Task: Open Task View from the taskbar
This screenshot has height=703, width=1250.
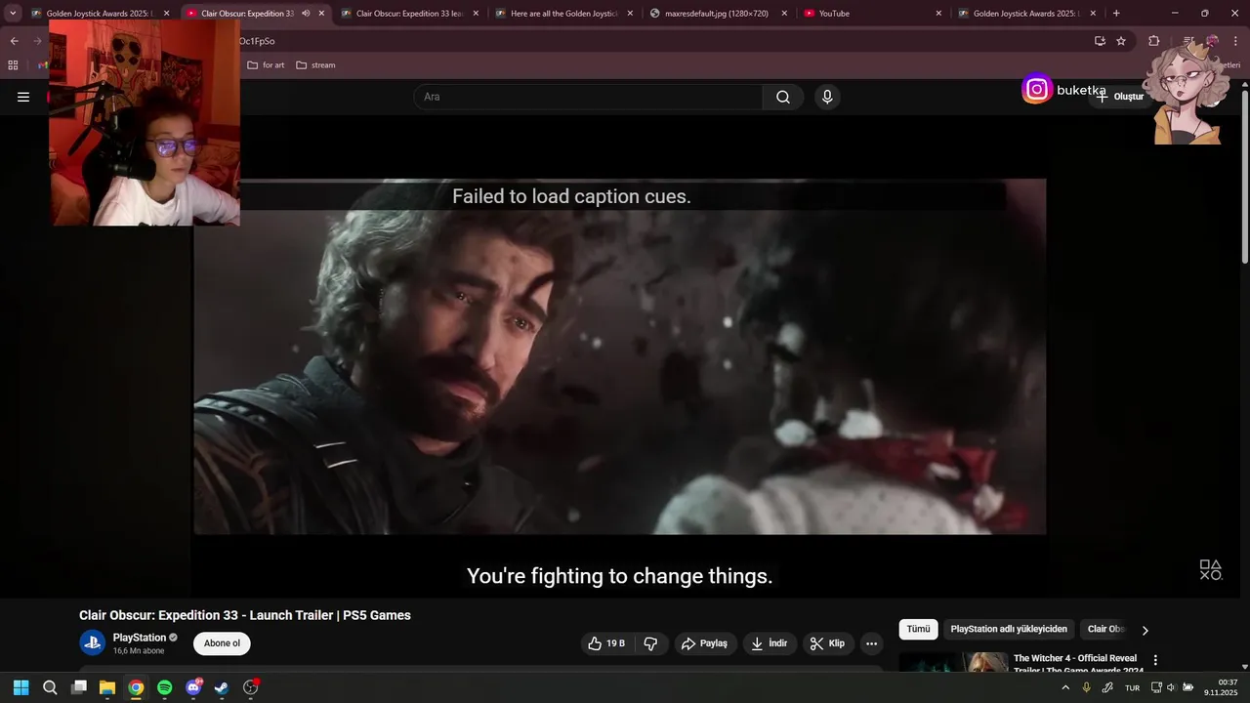Action: (79, 687)
